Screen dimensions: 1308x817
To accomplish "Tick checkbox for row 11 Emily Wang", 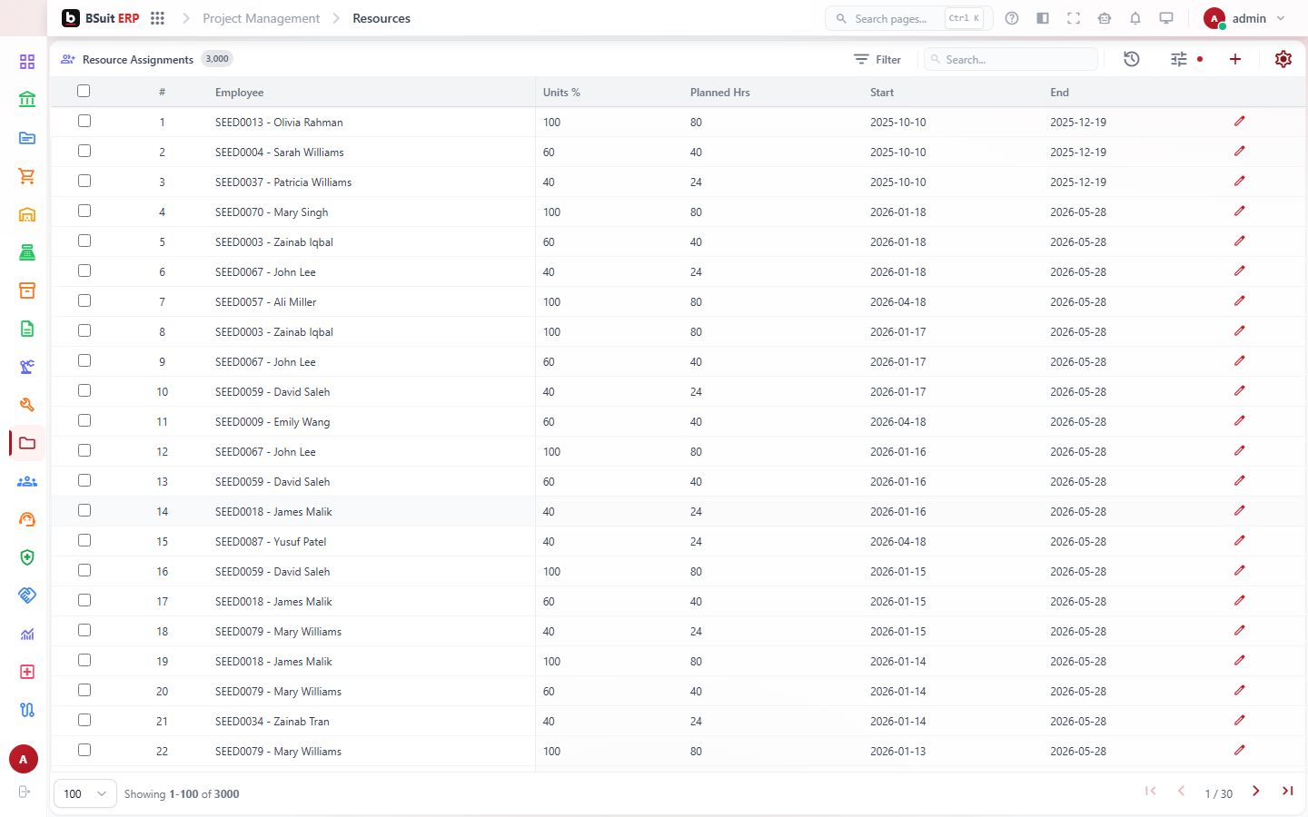I will pyautogui.click(x=84, y=420).
